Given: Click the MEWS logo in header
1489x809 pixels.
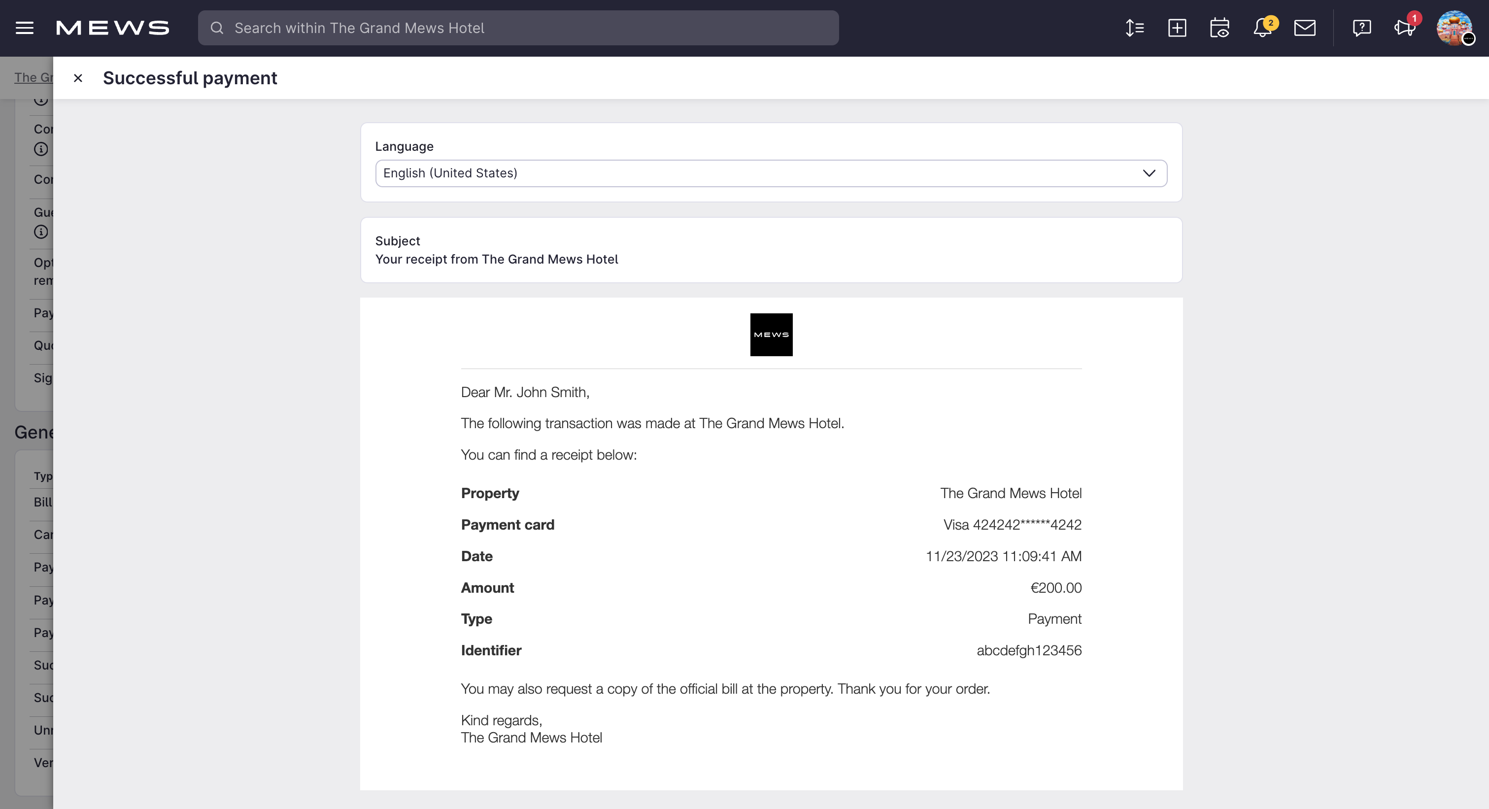Looking at the screenshot, I should pyautogui.click(x=113, y=28).
